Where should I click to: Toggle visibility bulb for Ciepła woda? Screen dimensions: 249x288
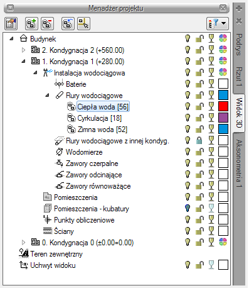tap(188, 106)
